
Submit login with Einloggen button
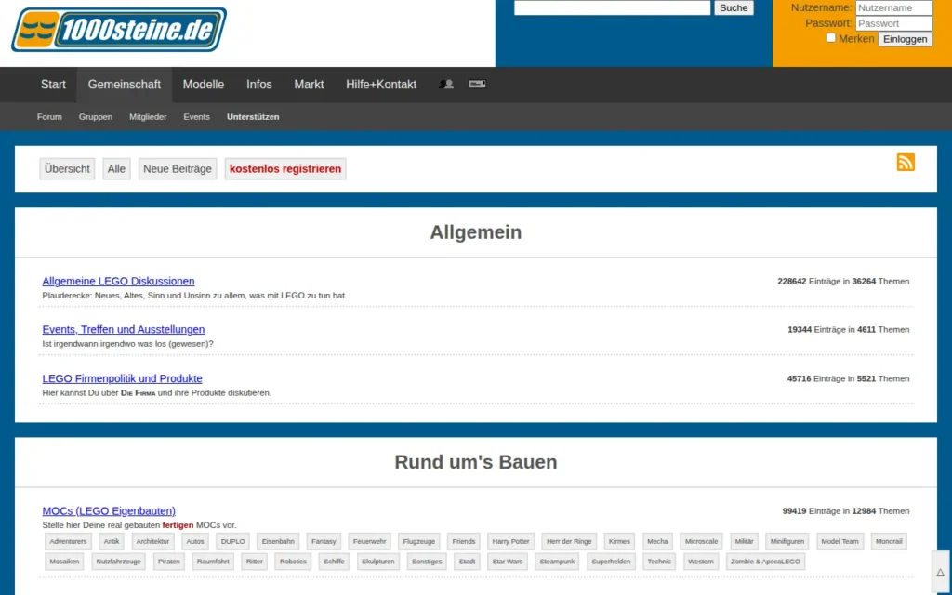(x=906, y=39)
